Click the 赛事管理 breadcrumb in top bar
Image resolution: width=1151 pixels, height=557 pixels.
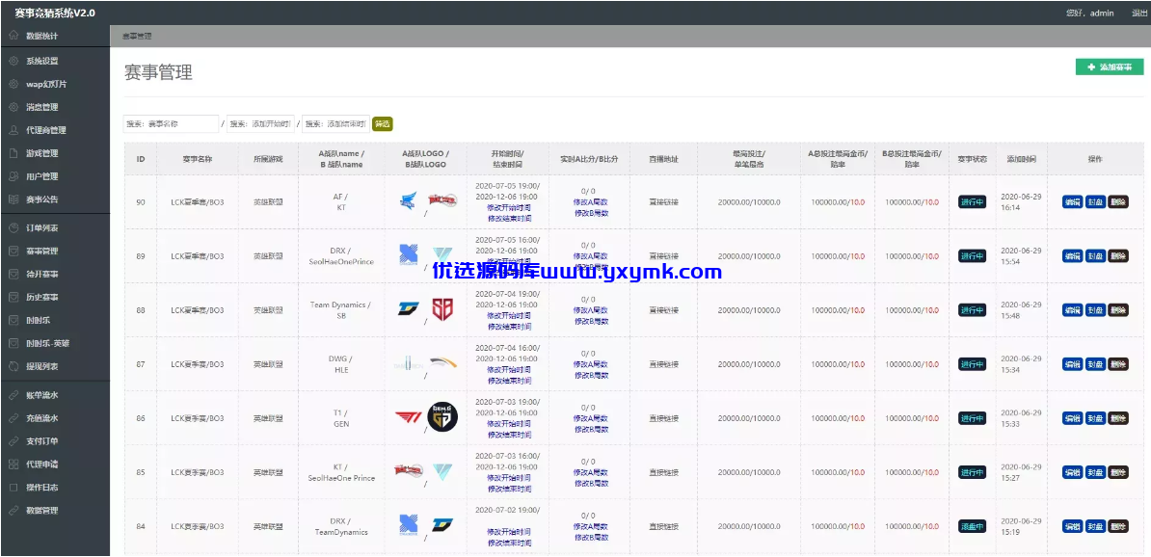(x=137, y=36)
